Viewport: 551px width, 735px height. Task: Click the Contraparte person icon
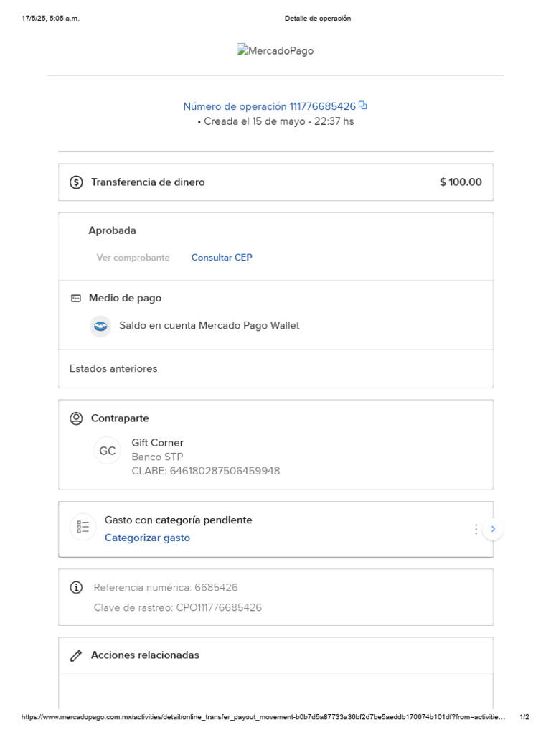[x=76, y=418]
